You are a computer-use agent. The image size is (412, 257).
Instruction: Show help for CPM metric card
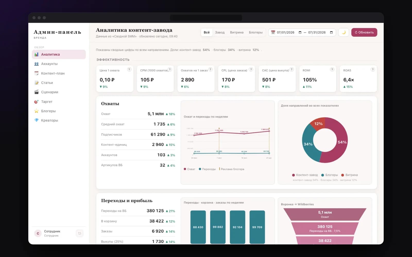170,69
